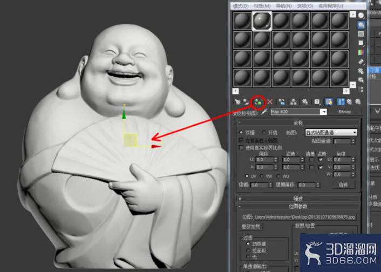Viewport: 381px width, 272px height.
Task: Collapse the 坐标 rollout
Action: point(298,123)
